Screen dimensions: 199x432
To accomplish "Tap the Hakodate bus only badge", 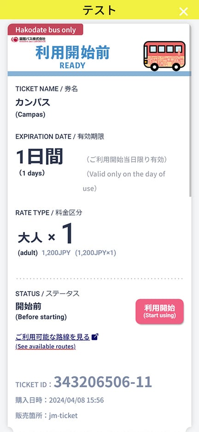I will click(45, 30).
